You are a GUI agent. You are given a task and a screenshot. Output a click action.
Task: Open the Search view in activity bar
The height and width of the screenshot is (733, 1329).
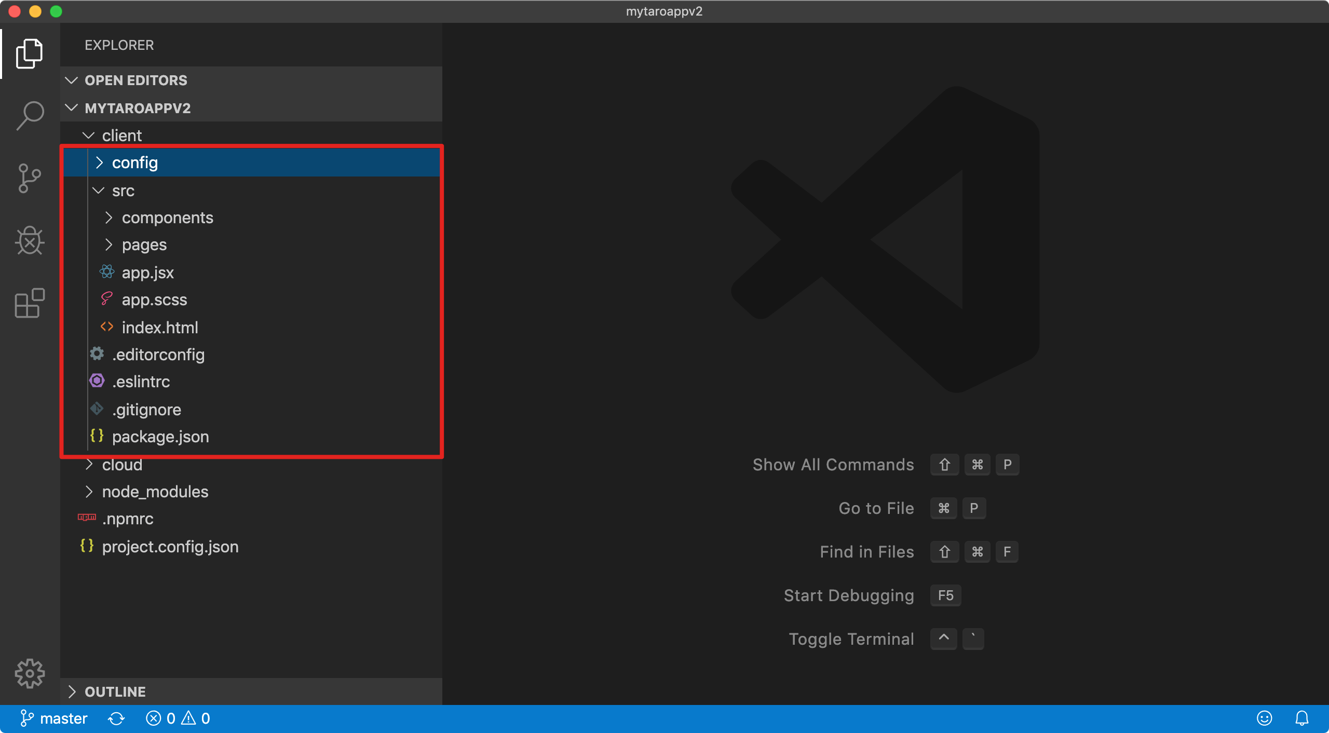(30, 115)
